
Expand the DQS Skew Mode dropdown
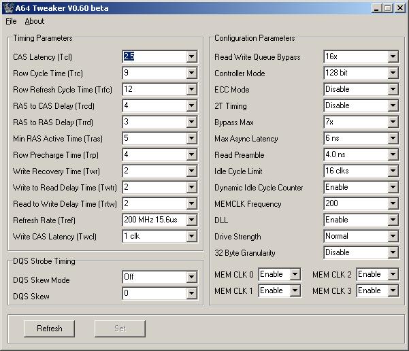coord(191,277)
